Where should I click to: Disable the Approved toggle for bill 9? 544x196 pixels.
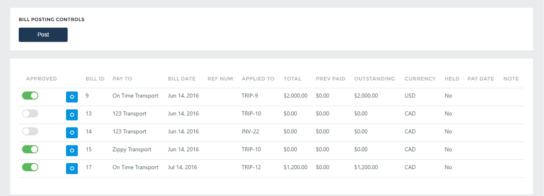click(30, 96)
